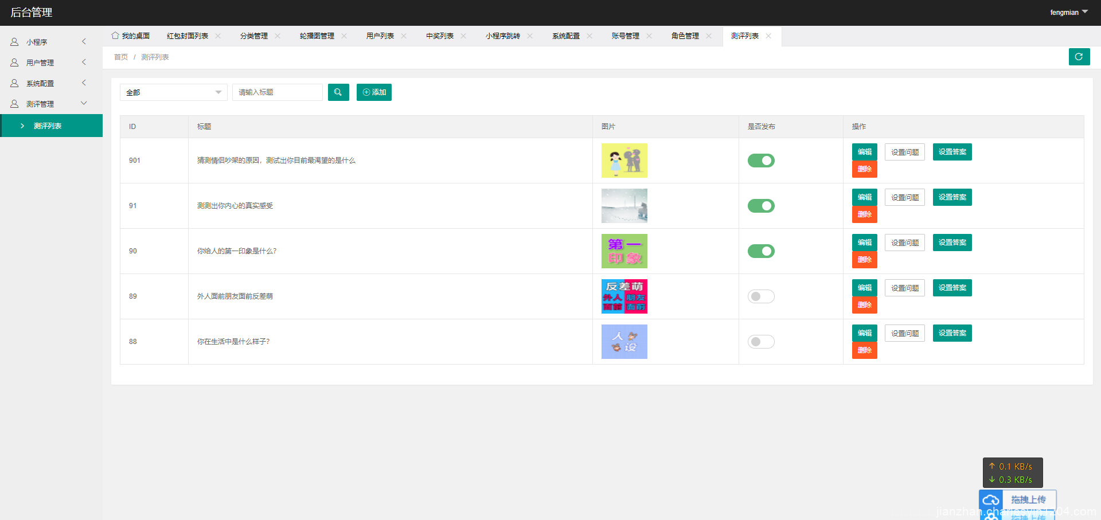
Task: Click the 测评管理 sidebar user icon
Action: tap(14, 104)
